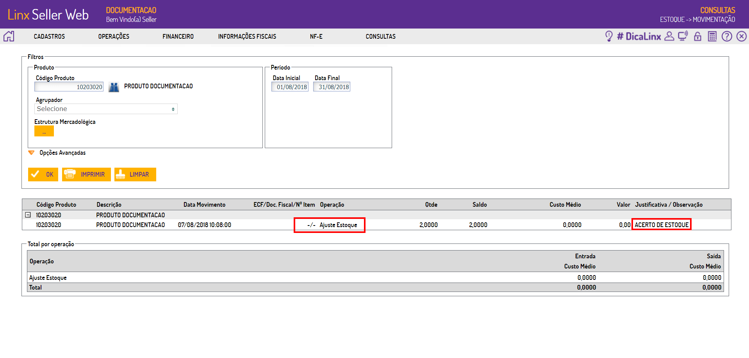Screen dimensions: 749x358
Task: Open the lightbulb tips icon
Action: point(609,36)
